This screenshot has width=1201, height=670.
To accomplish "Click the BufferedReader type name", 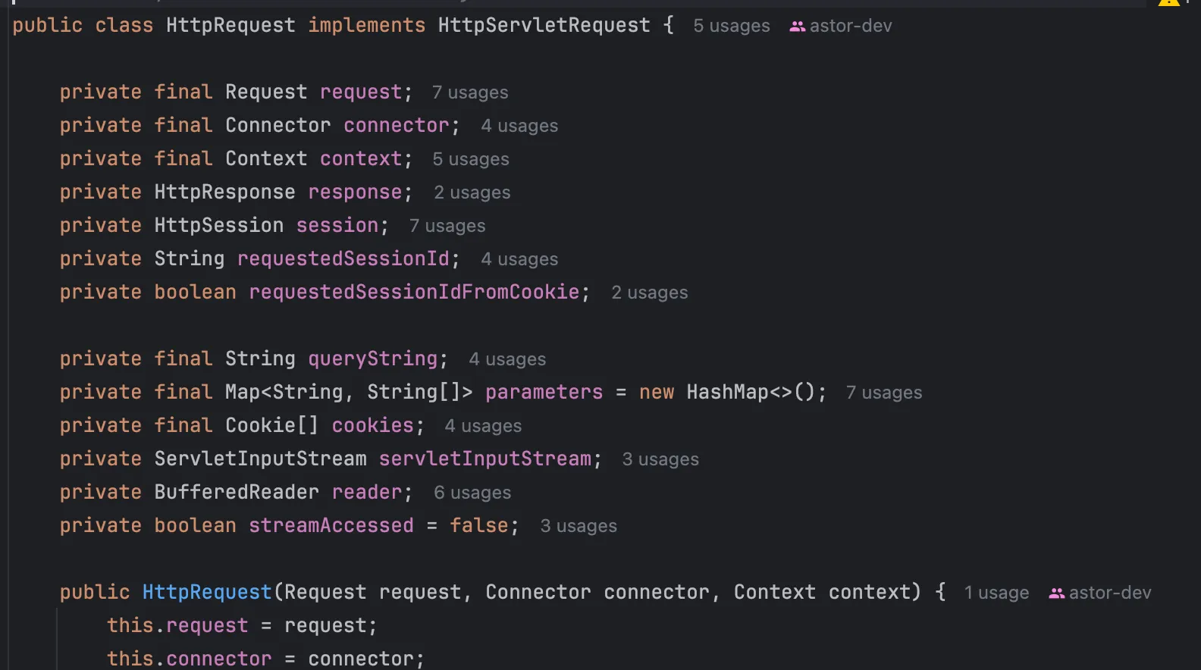I will click(237, 493).
